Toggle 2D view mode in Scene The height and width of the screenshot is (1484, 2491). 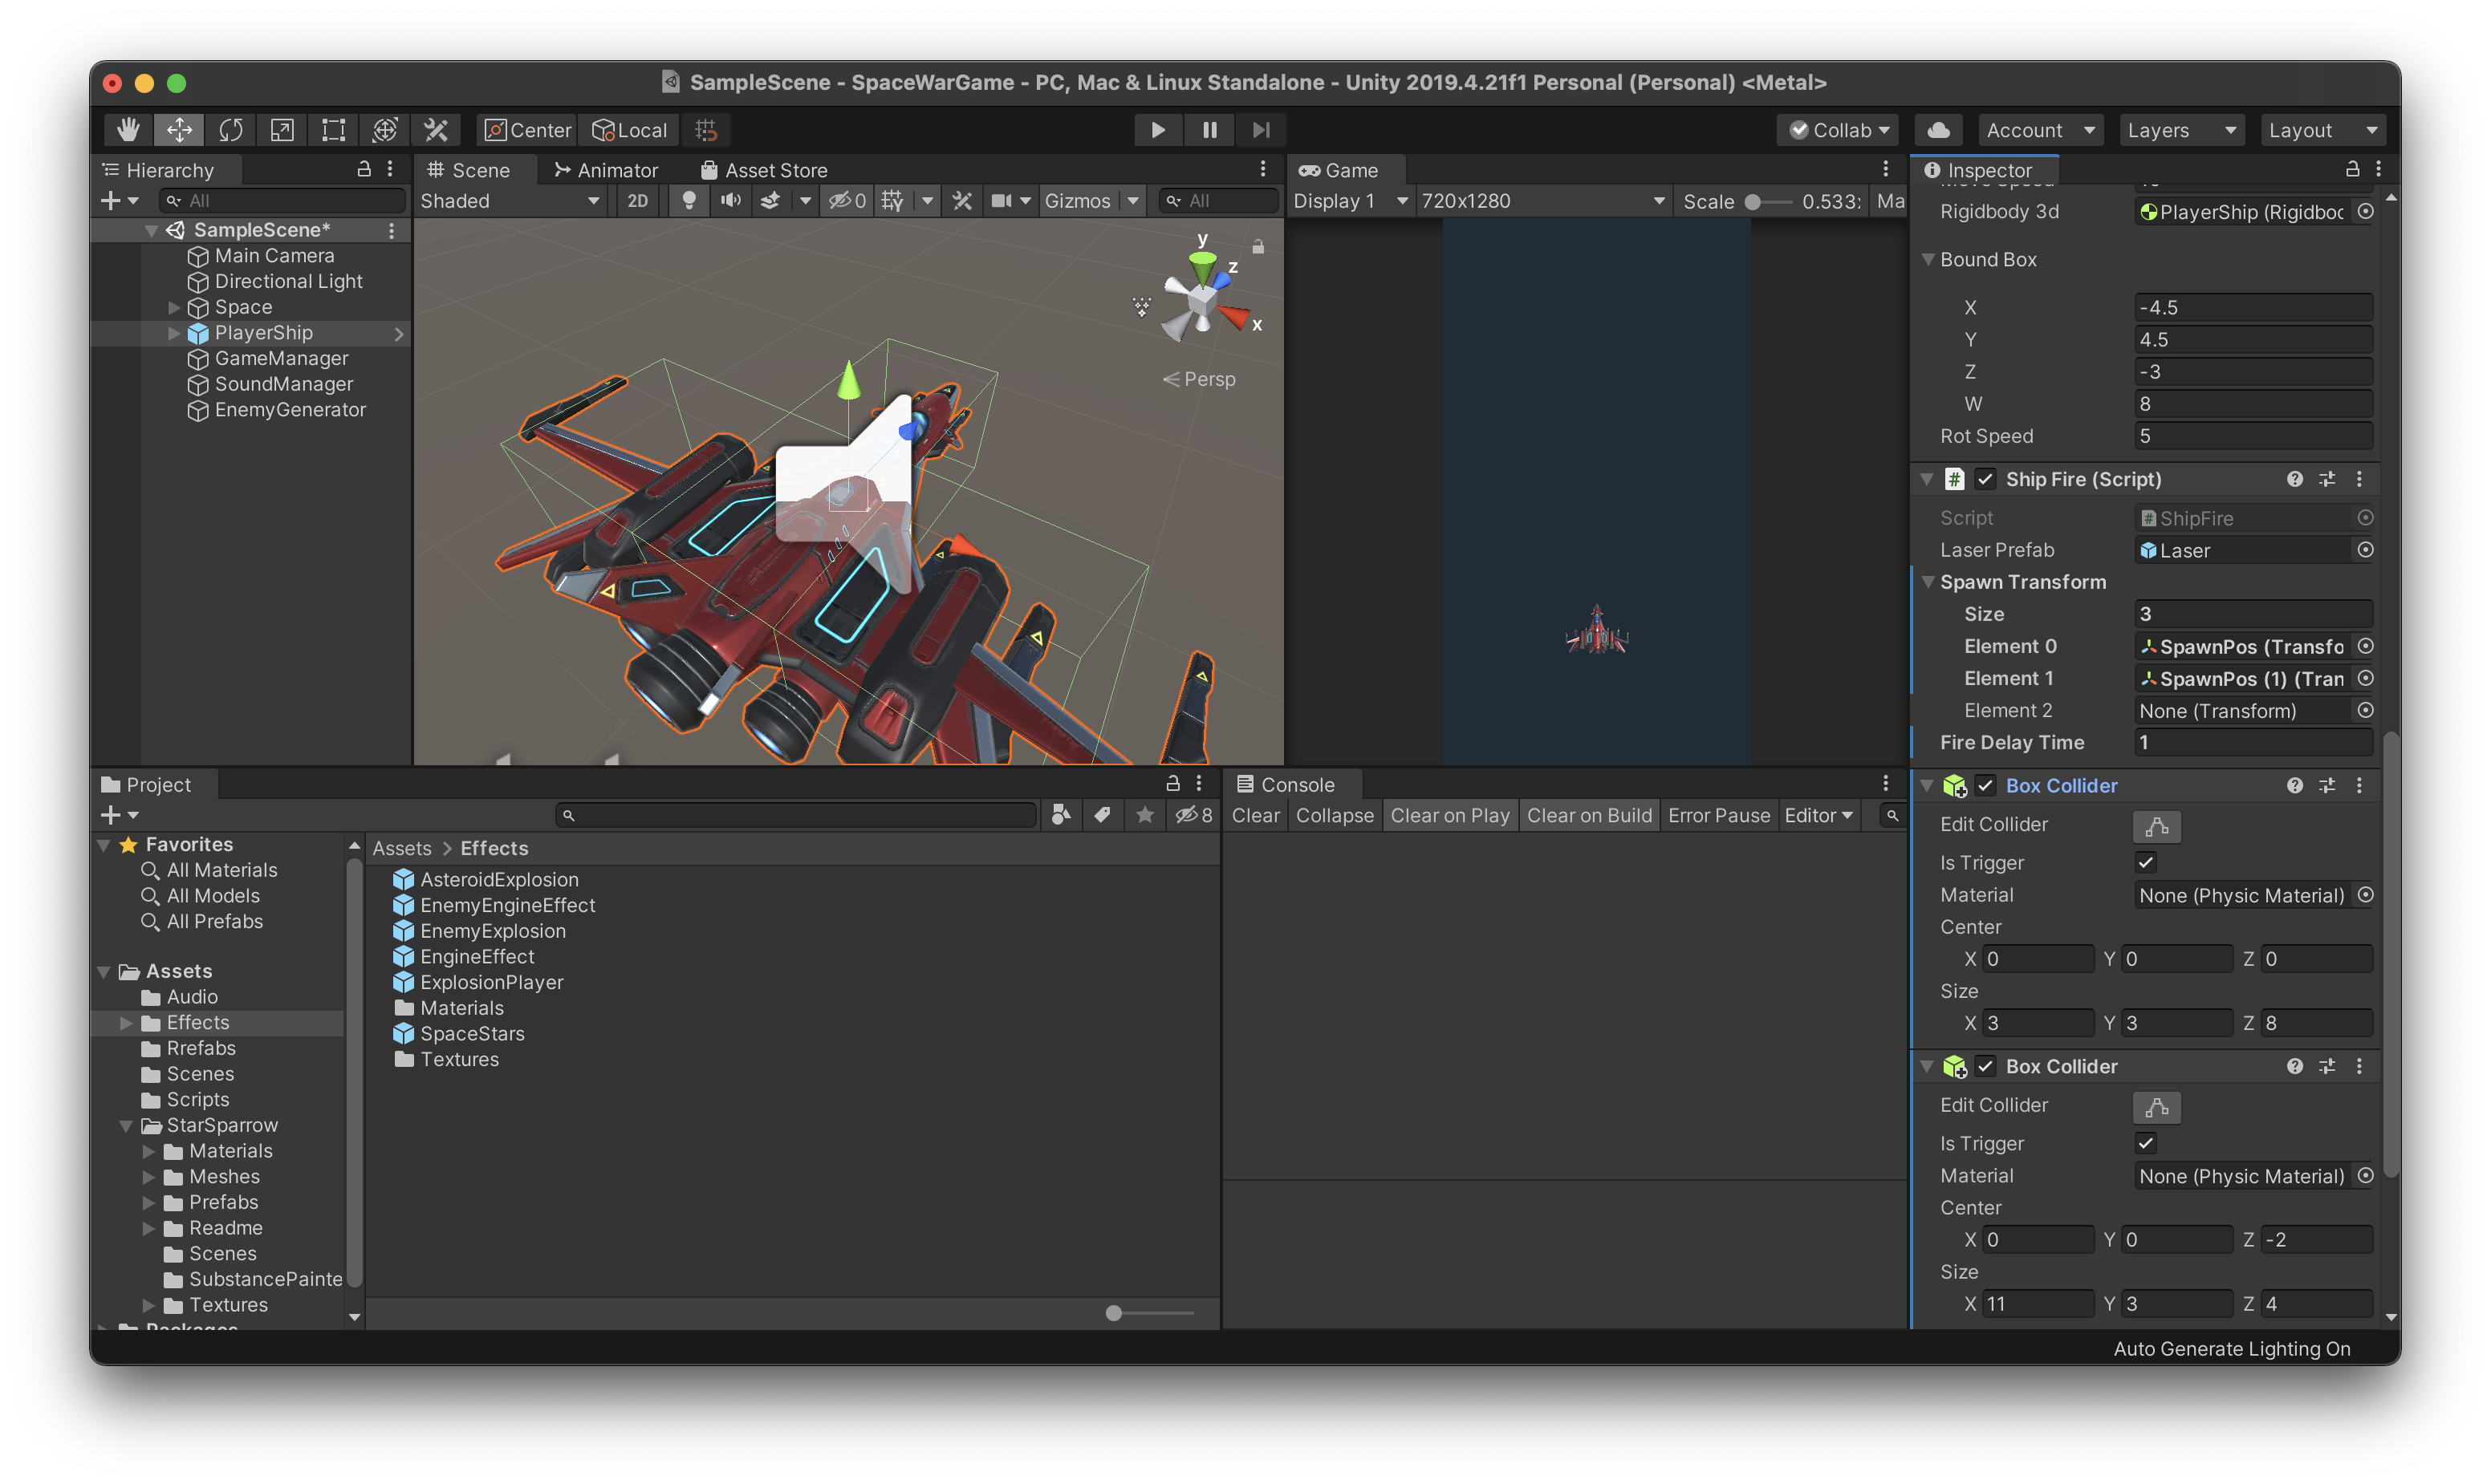click(637, 201)
